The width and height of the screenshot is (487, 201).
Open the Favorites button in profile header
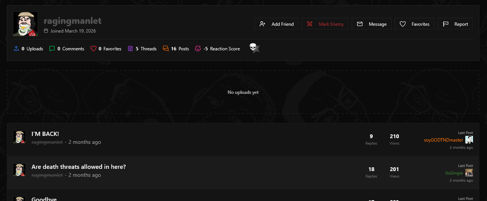point(414,24)
